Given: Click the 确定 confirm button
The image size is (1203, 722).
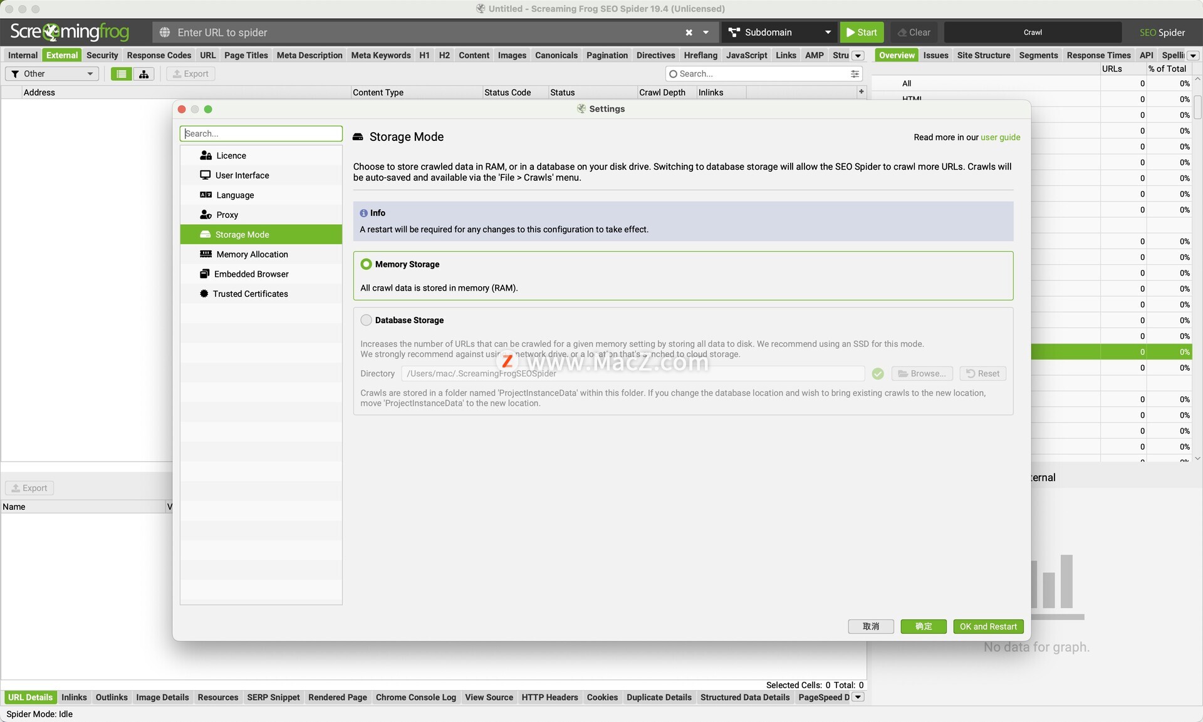Looking at the screenshot, I should [x=924, y=626].
